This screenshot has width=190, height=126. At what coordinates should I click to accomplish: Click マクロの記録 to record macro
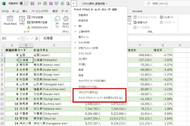point(35,17)
